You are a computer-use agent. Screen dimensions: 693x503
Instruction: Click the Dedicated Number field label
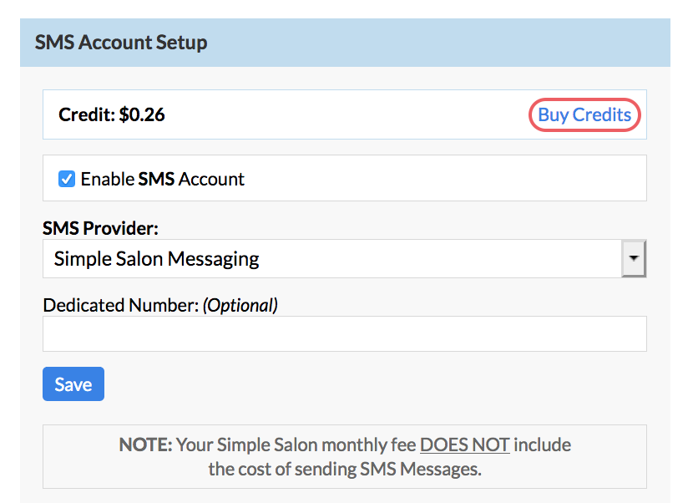pyautogui.click(x=121, y=305)
